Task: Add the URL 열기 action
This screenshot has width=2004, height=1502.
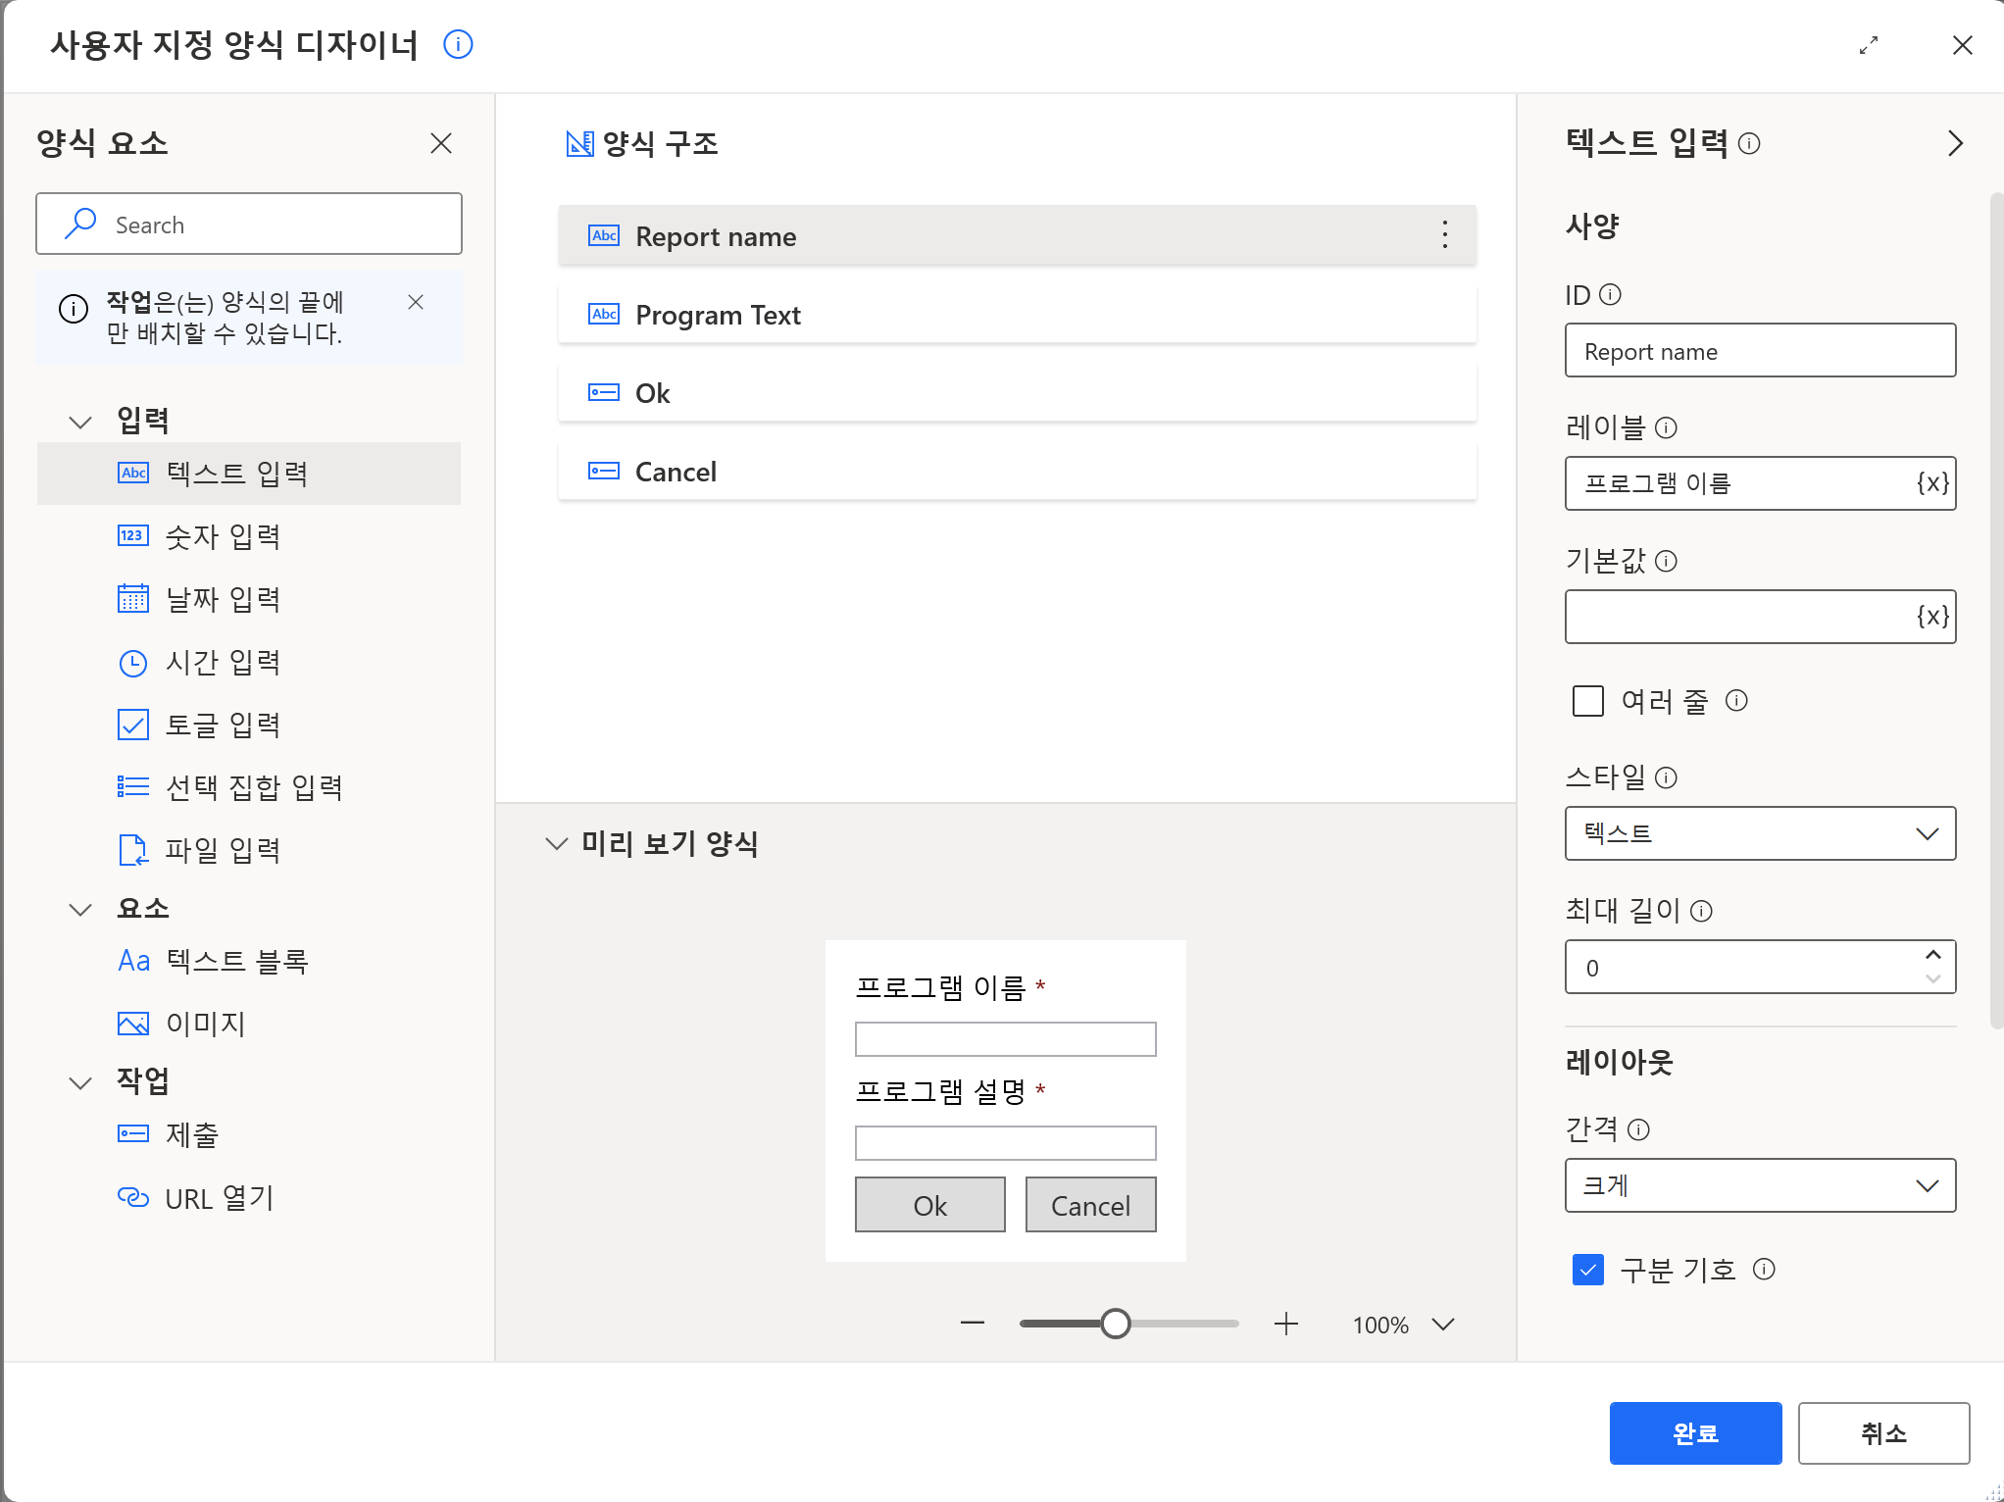Action: [x=219, y=1198]
